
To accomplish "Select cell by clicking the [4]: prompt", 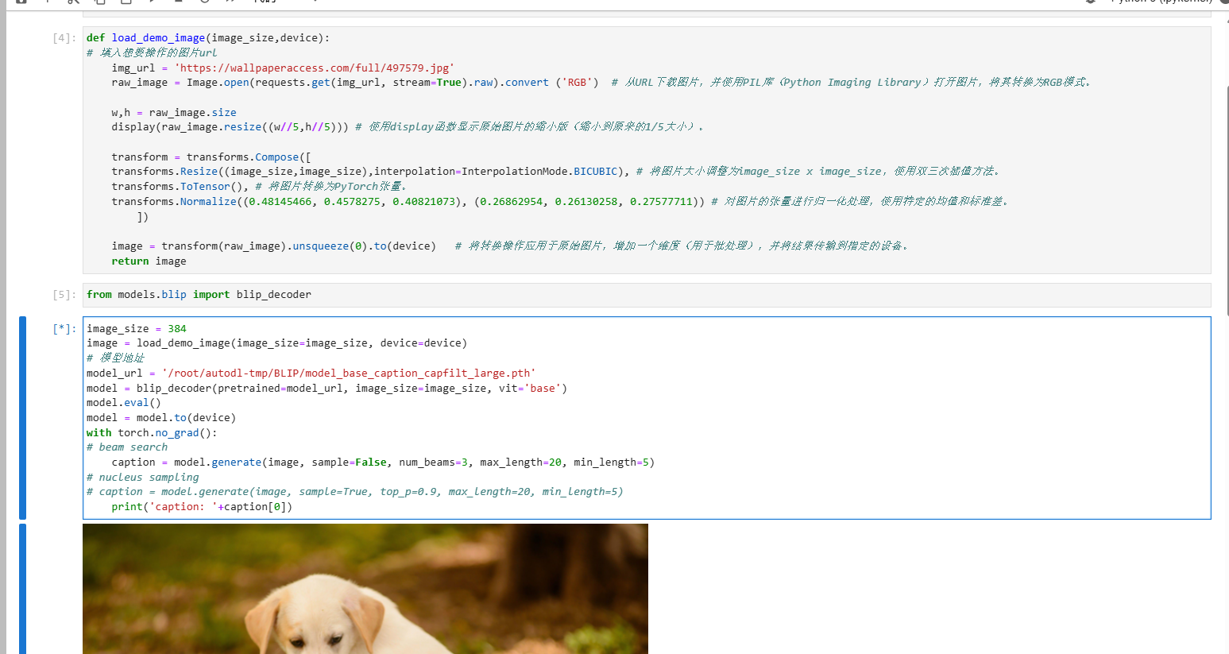I will pyautogui.click(x=64, y=38).
